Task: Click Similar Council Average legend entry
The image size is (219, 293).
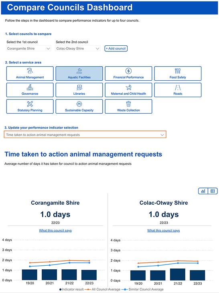Action: click(x=142, y=289)
